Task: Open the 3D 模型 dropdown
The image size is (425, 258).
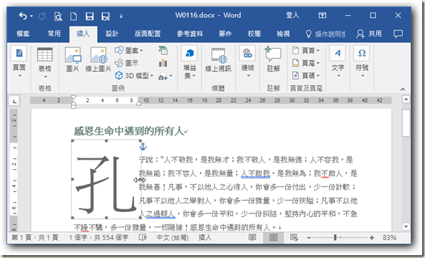Action: pyautogui.click(x=134, y=75)
